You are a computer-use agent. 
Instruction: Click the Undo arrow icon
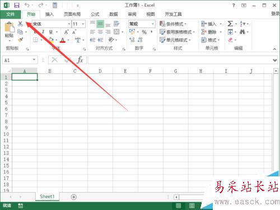tap(27, 5)
